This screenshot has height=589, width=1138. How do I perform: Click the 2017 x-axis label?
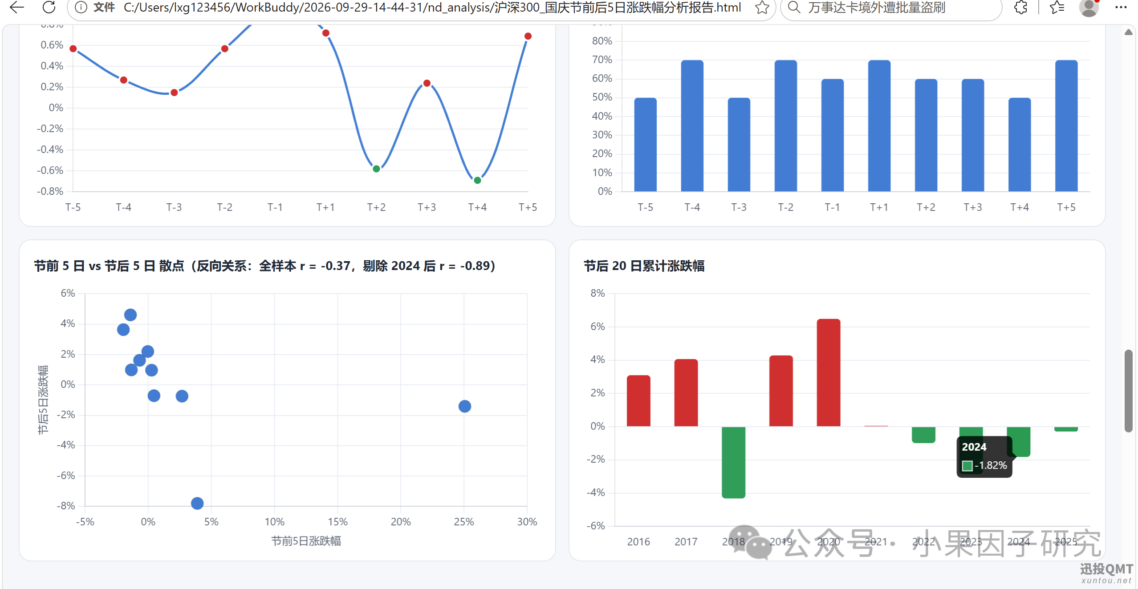[686, 542]
